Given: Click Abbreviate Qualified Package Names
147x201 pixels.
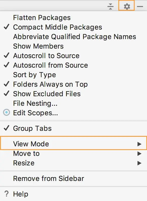Looking at the screenshot, I should tap(74, 37).
